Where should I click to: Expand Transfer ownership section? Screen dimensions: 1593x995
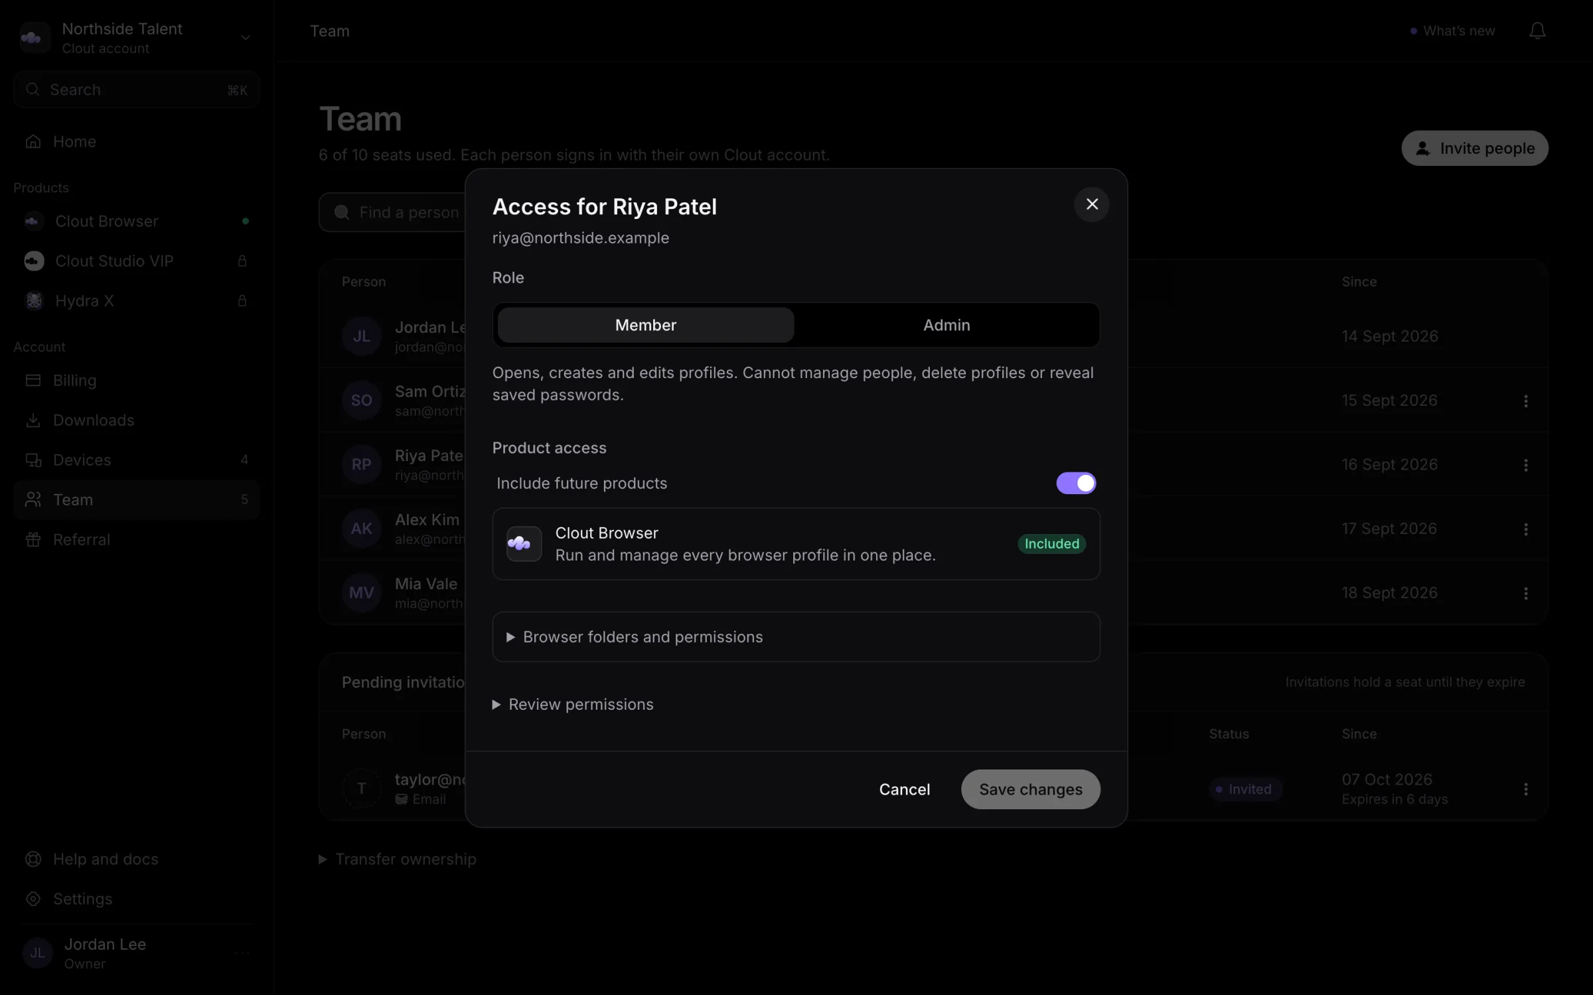click(x=398, y=859)
